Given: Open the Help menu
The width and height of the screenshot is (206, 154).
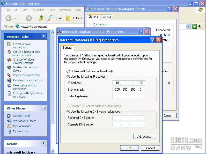Looking at the screenshot, I should point(78,10).
